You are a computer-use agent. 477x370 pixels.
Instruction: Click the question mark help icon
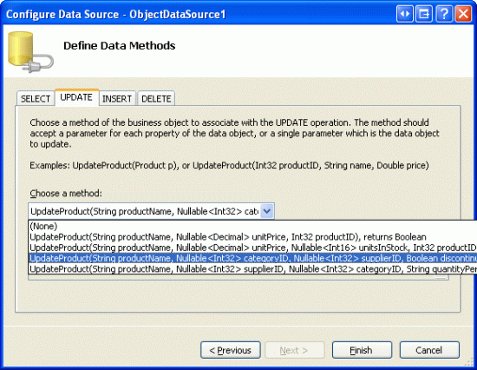pyautogui.click(x=443, y=14)
